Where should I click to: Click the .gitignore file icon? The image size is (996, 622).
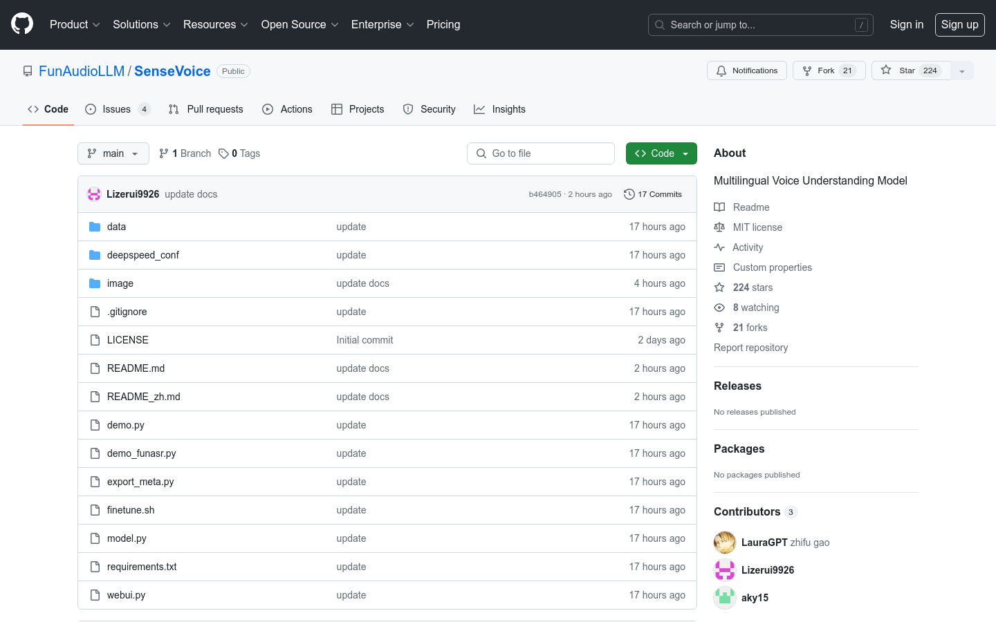pyautogui.click(x=95, y=312)
